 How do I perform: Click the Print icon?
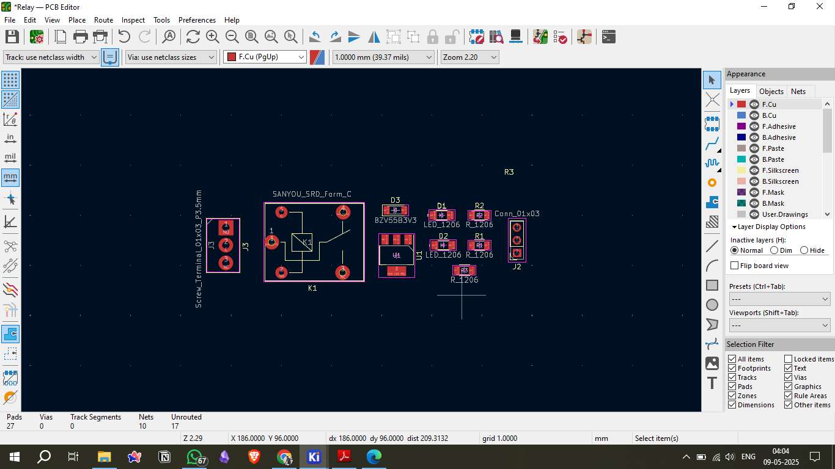[x=81, y=37]
